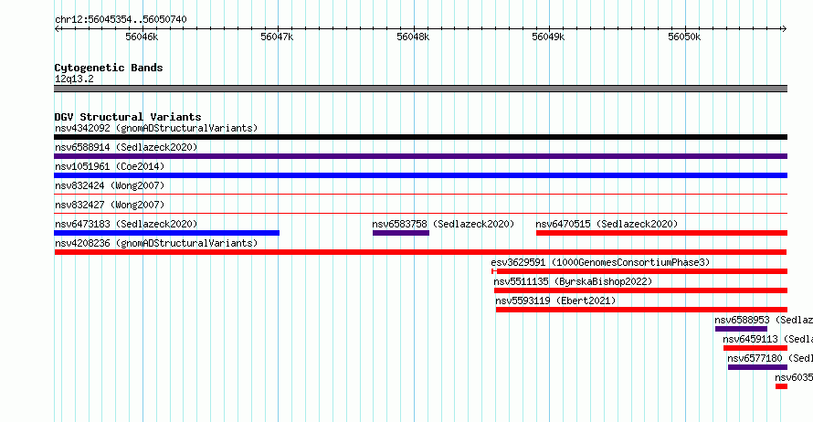This screenshot has height=422, width=813.
Task: Click the red nsv5593119 variant bar
Action: pyautogui.click(x=641, y=310)
